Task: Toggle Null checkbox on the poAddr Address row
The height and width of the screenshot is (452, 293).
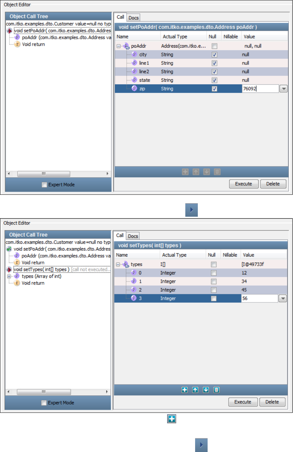Action: pos(214,46)
